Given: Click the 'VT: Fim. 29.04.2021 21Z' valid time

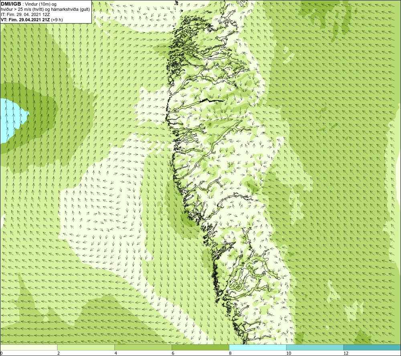Looking at the screenshot, I should click(x=25, y=20).
